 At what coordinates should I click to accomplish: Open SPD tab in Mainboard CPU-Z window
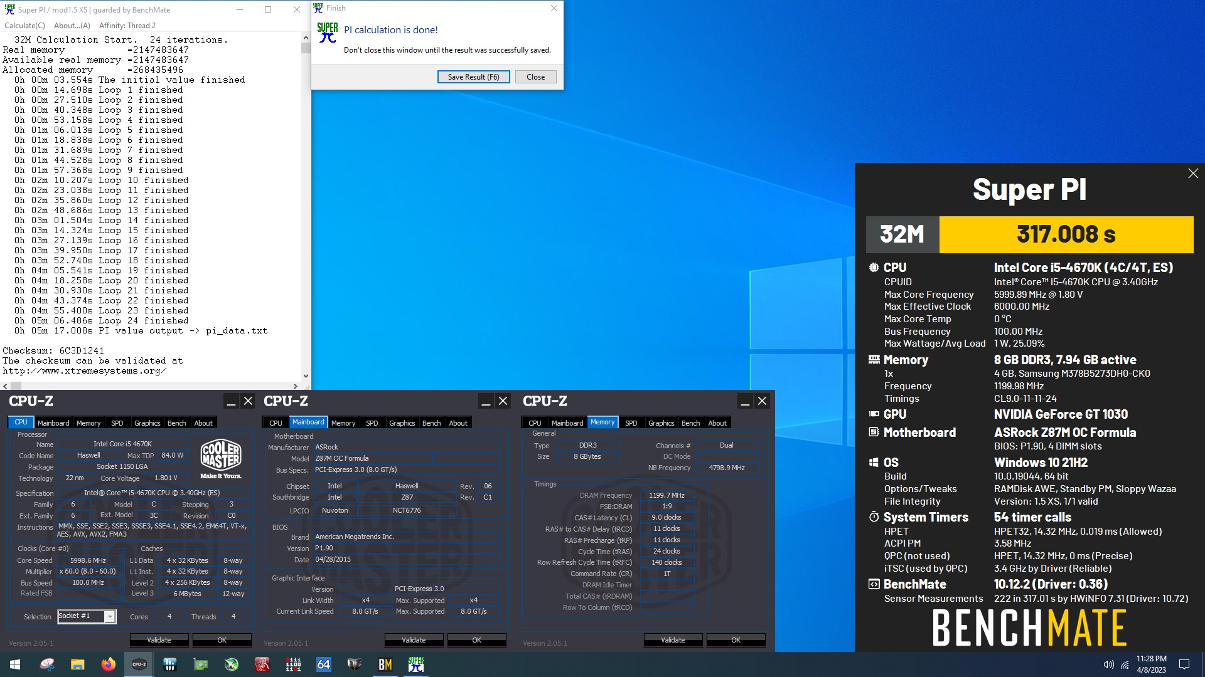point(372,423)
